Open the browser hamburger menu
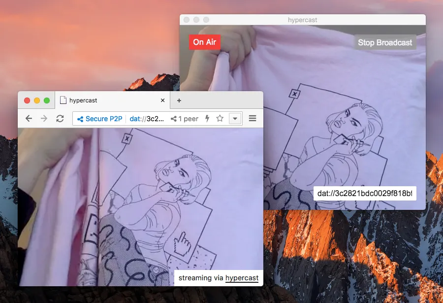The height and width of the screenshot is (303, 443). (252, 118)
